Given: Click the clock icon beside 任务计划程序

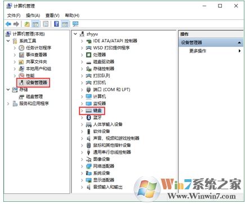Looking at the screenshot, I should [x=21, y=48].
